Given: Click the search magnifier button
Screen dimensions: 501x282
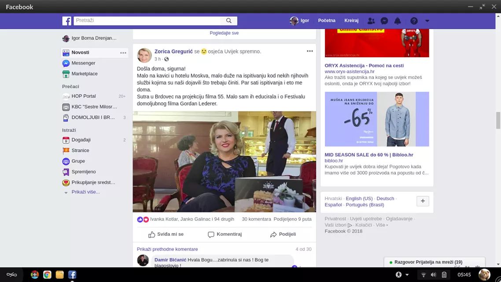Looking at the screenshot, I should pyautogui.click(x=228, y=21).
